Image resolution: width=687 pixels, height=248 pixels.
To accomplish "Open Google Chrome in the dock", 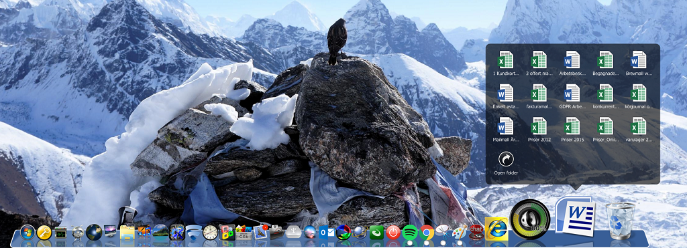I will [426, 232].
